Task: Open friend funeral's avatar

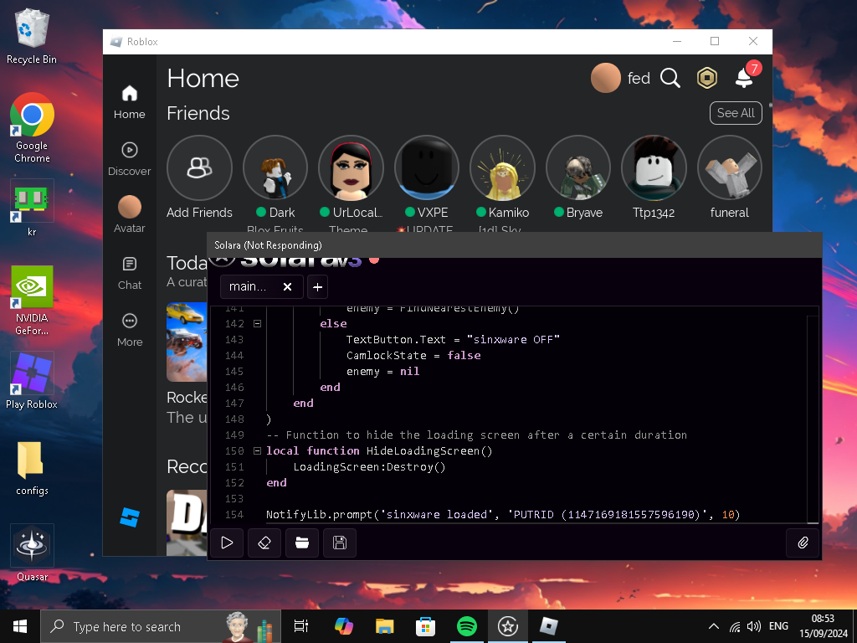Action: coord(730,167)
